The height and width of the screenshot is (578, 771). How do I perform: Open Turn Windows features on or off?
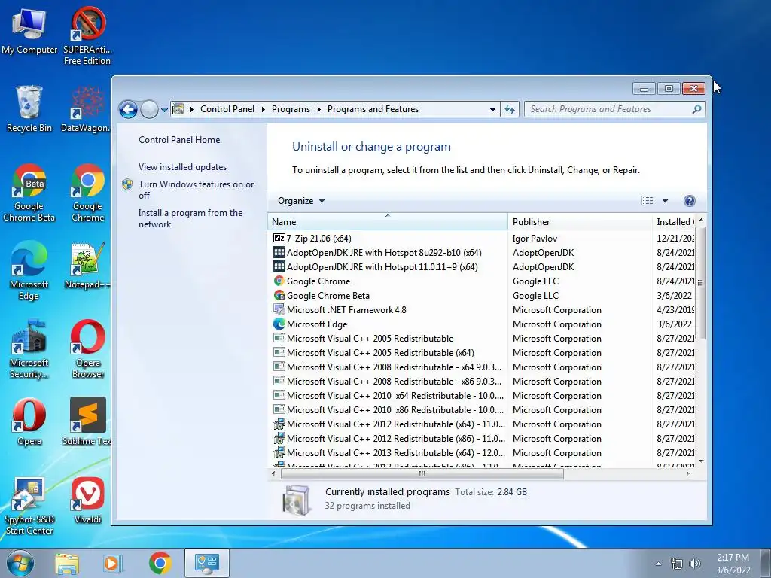197,190
